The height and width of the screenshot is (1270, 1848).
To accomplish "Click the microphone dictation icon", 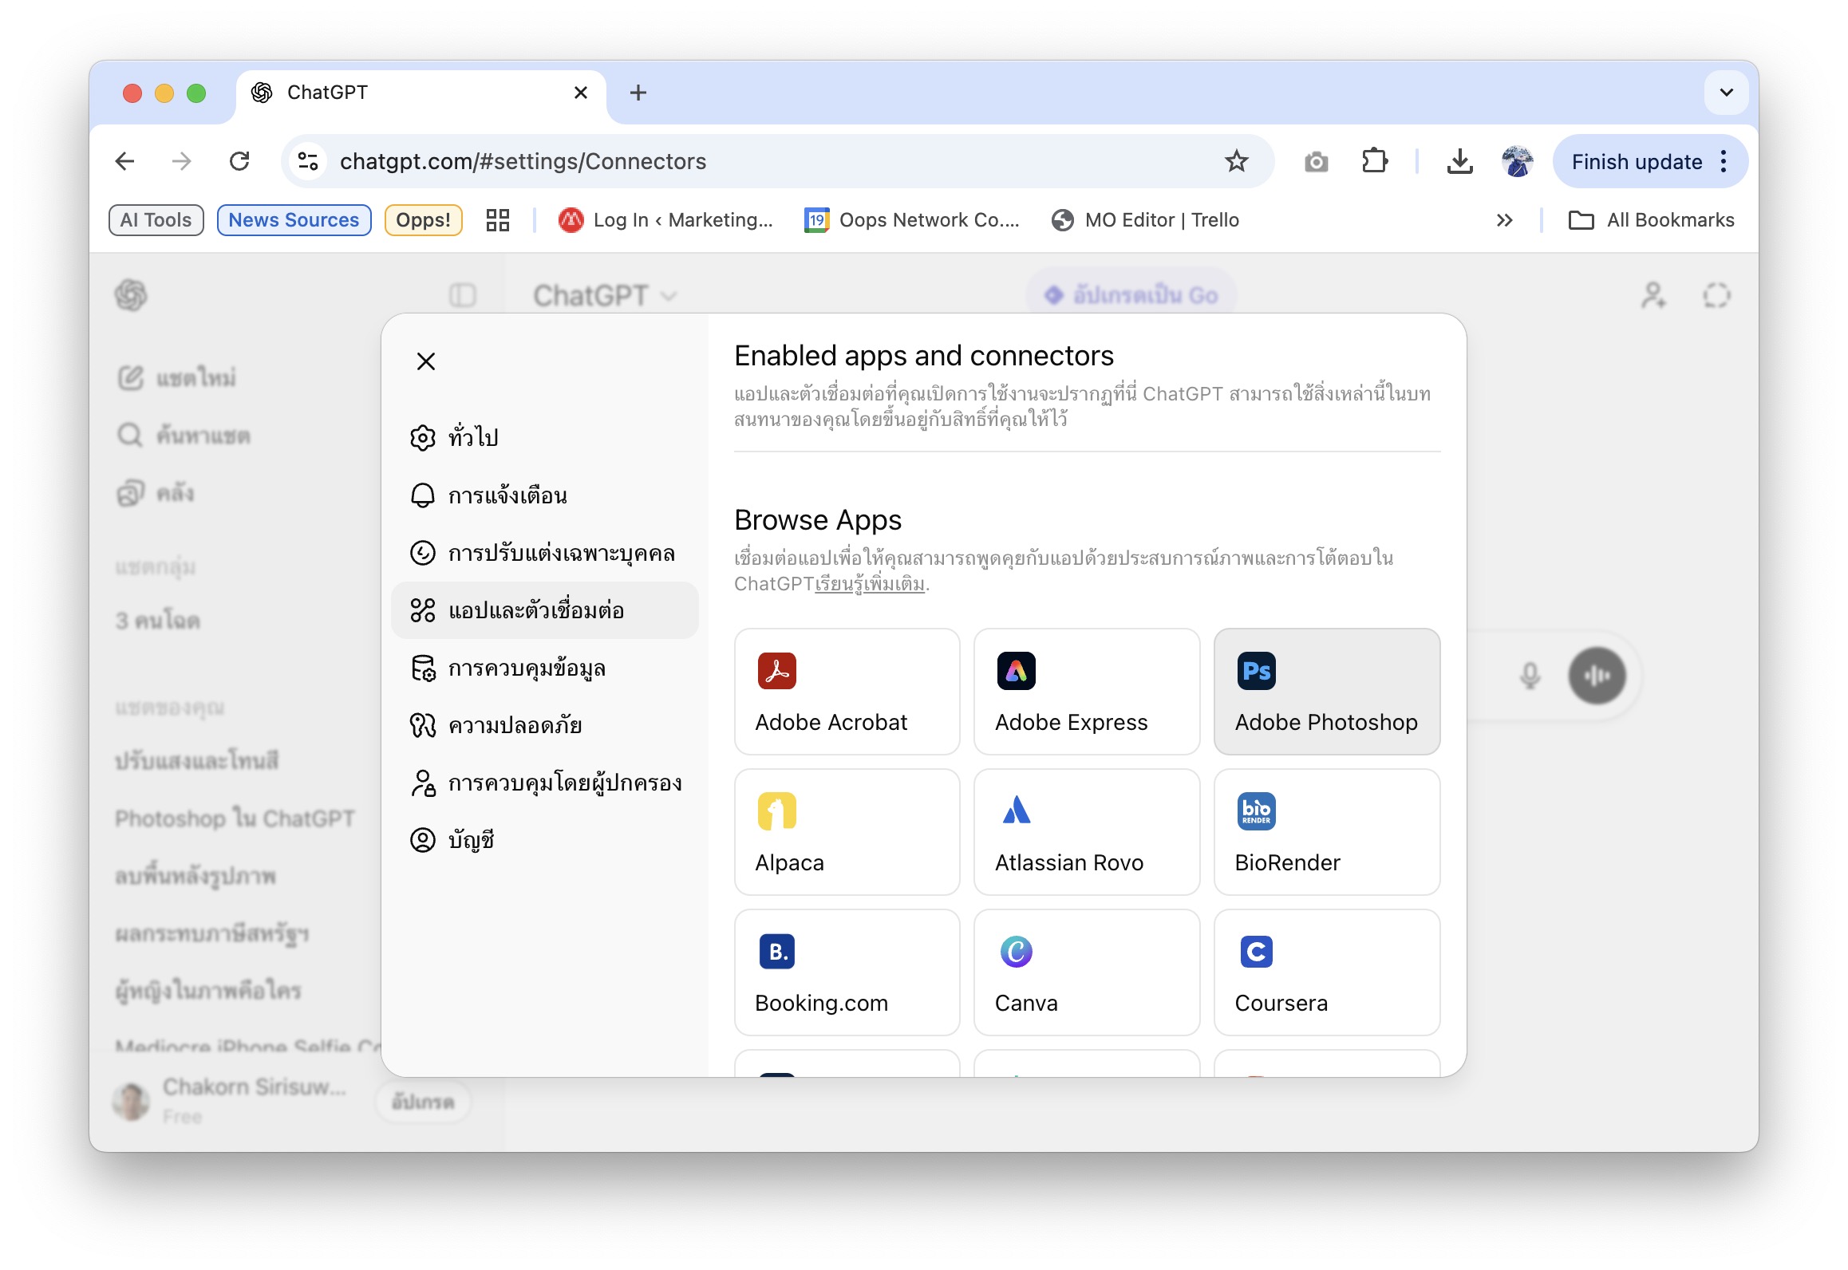I will pos(1530,676).
